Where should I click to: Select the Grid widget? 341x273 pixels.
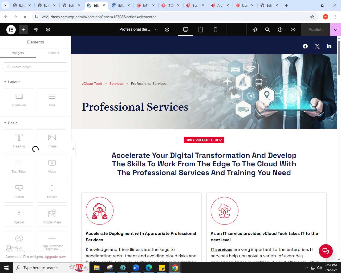tap(52, 99)
